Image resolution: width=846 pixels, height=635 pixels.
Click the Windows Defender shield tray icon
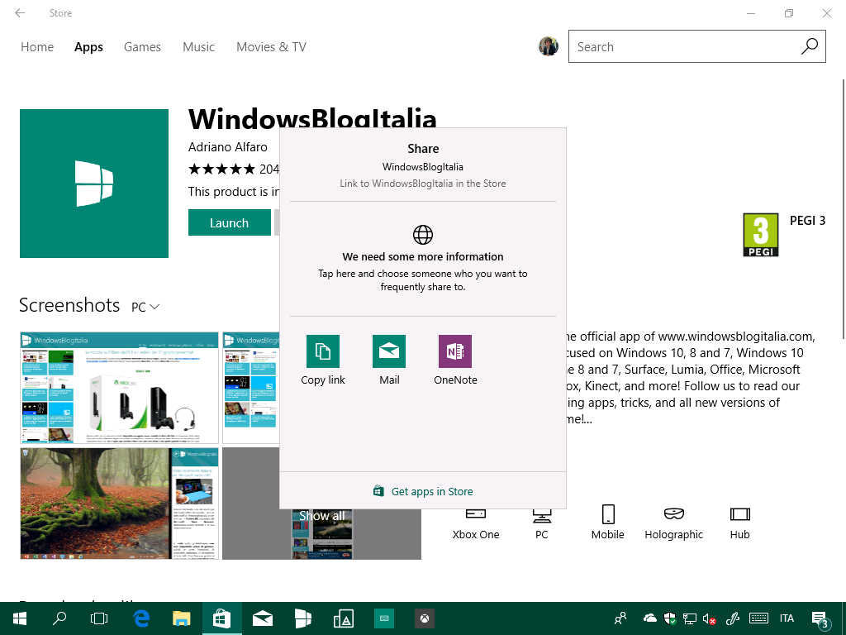[x=669, y=618]
